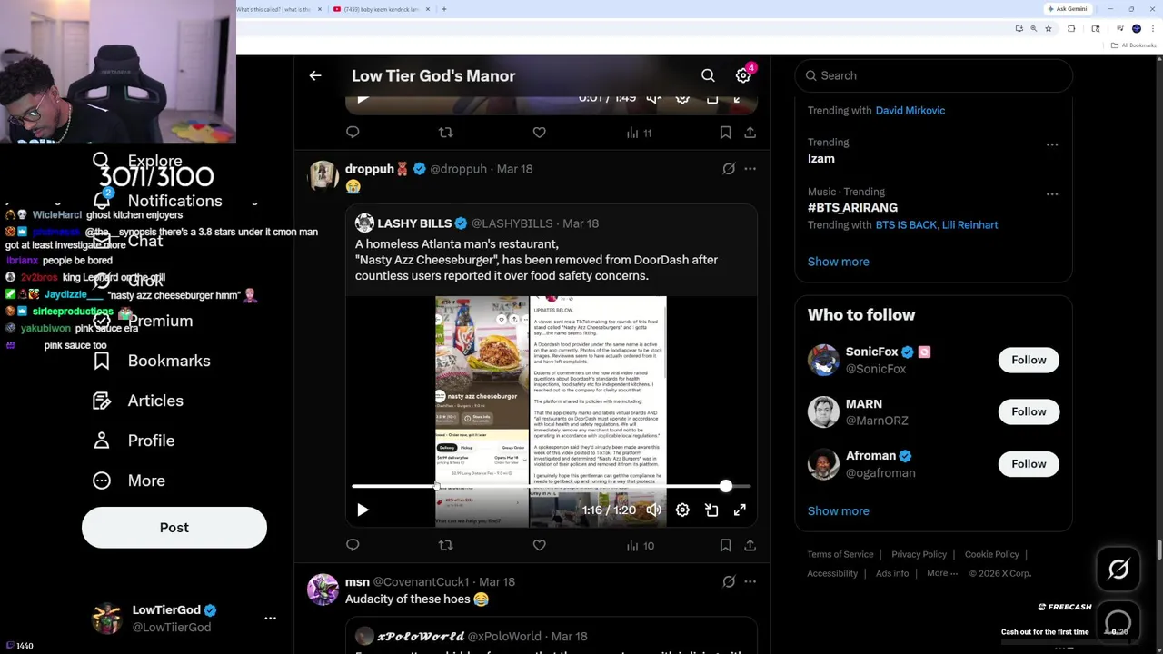Open Bookmarks in the sidebar
The width and height of the screenshot is (1163, 654).
(x=152, y=362)
